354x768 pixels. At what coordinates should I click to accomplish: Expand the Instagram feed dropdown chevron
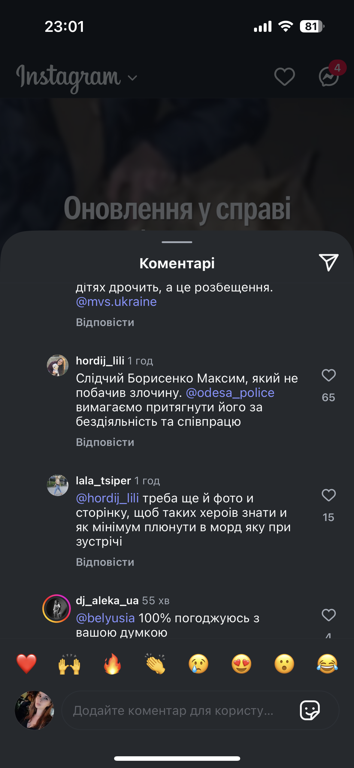[x=132, y=78]
